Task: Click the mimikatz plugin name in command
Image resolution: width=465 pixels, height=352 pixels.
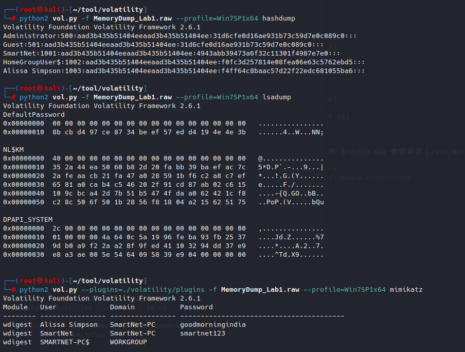Action: [406, 290]
